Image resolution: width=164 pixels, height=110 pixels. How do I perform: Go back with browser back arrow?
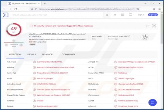(x=4, y=9)
